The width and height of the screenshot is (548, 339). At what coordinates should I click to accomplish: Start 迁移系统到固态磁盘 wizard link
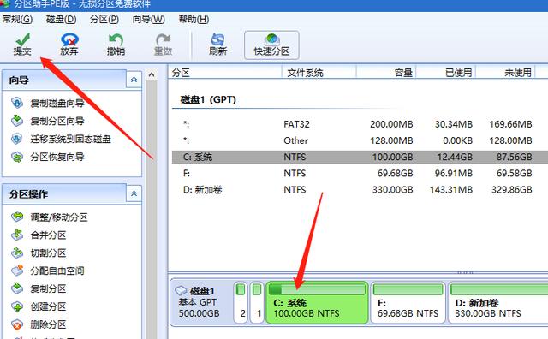(x=70, y=139)
